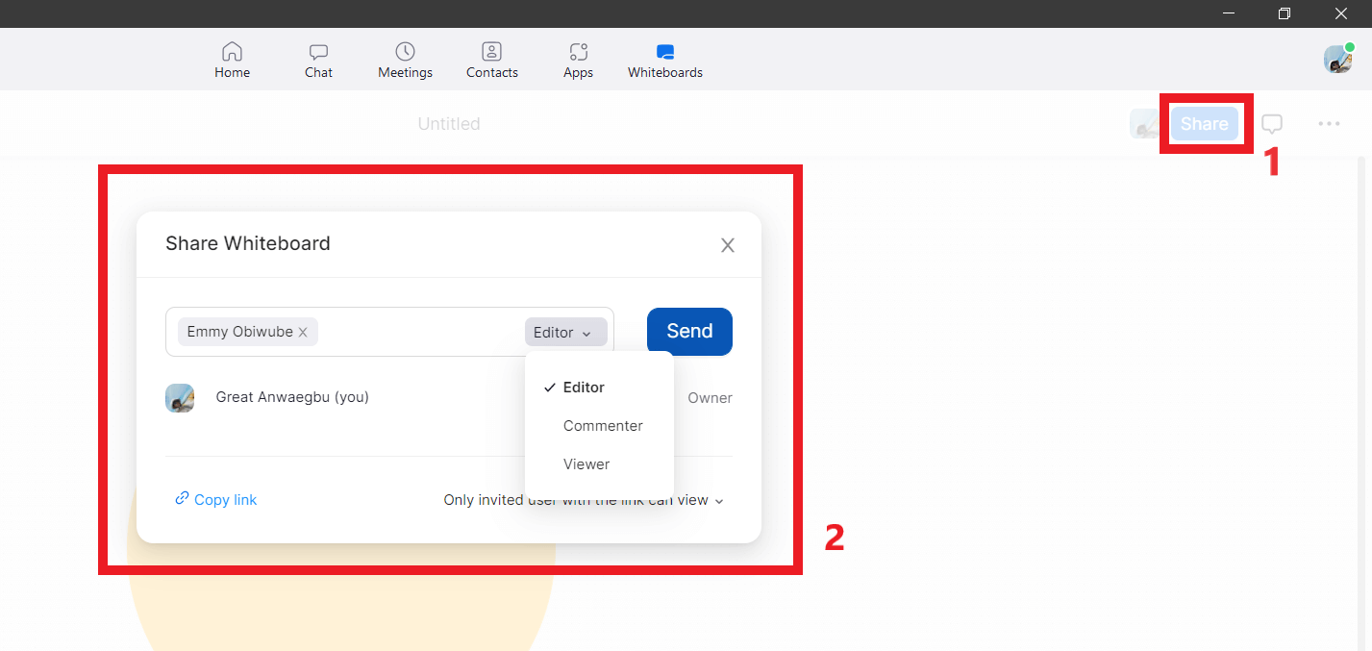1372x651 pixels.
Task: Open the three-dot more options icon
Action: pos(1330,123)
